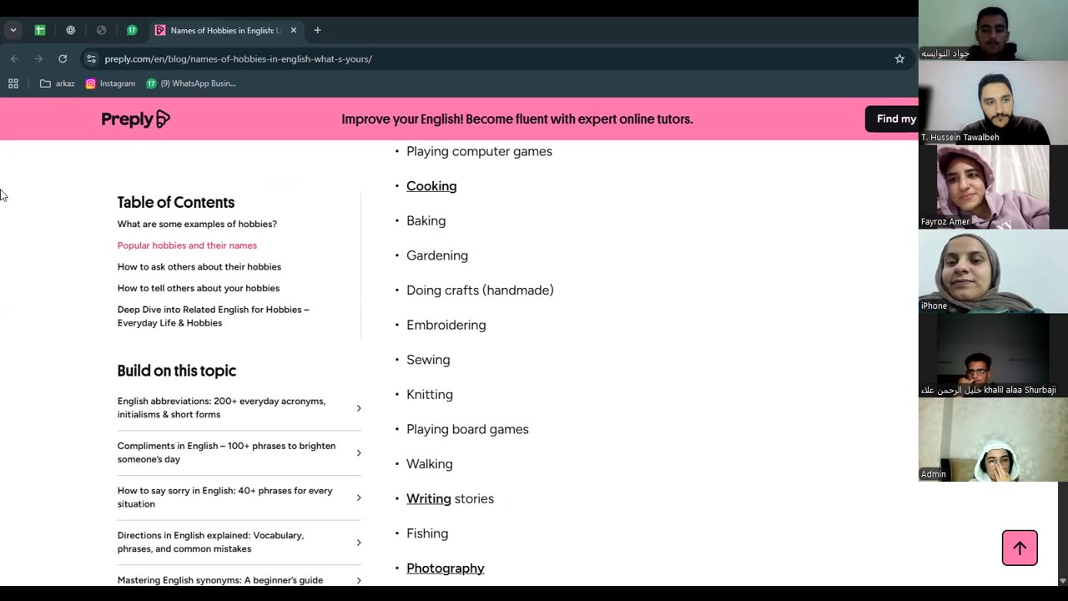
Task: Click the Build on this topic heading
Action: click(x=177, y=371)
